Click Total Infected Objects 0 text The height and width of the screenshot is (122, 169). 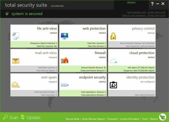click(x=46, y=71)
